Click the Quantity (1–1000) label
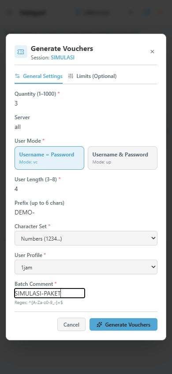172x374 pixels. [x=37, y=94]
